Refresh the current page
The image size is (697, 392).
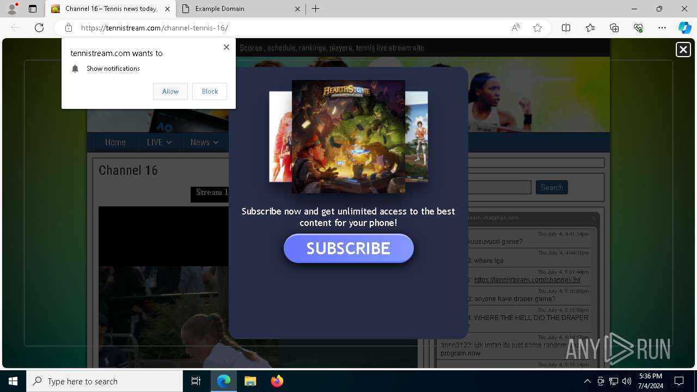(x=39, y=28)
